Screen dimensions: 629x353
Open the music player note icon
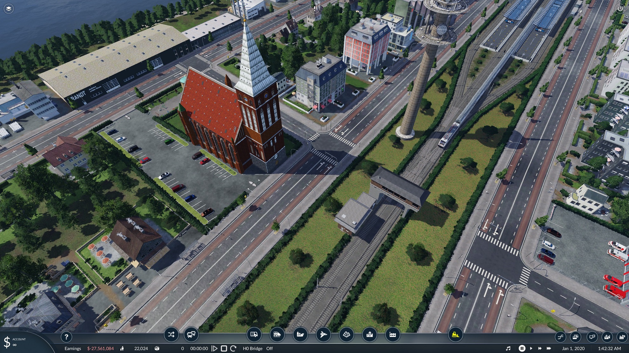[508, 348]
